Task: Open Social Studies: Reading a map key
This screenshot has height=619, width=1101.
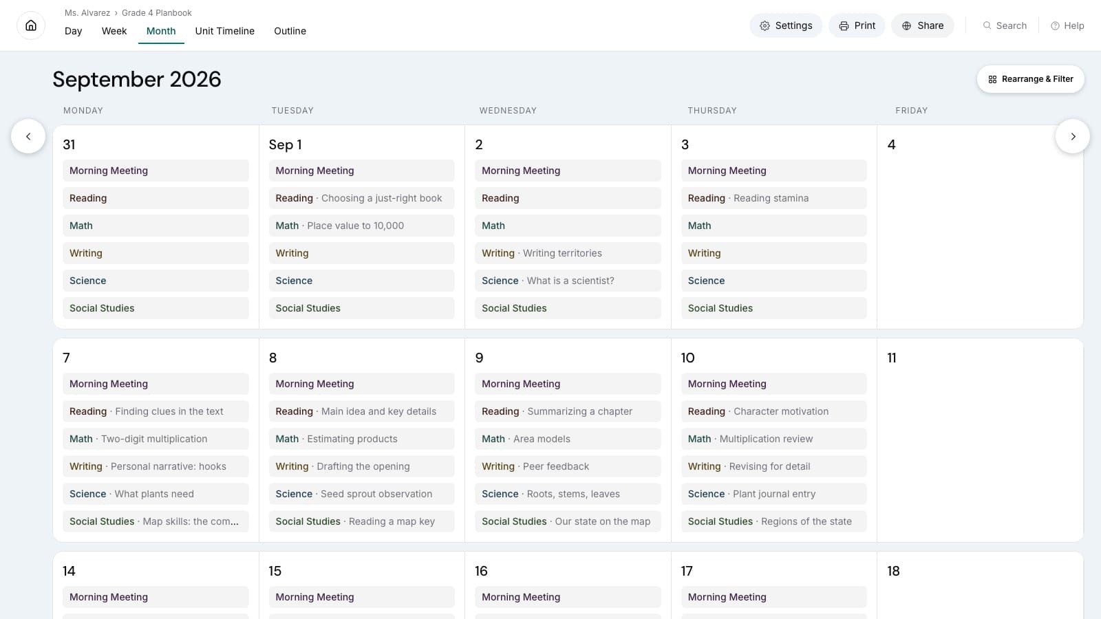Action: (362, 521)
